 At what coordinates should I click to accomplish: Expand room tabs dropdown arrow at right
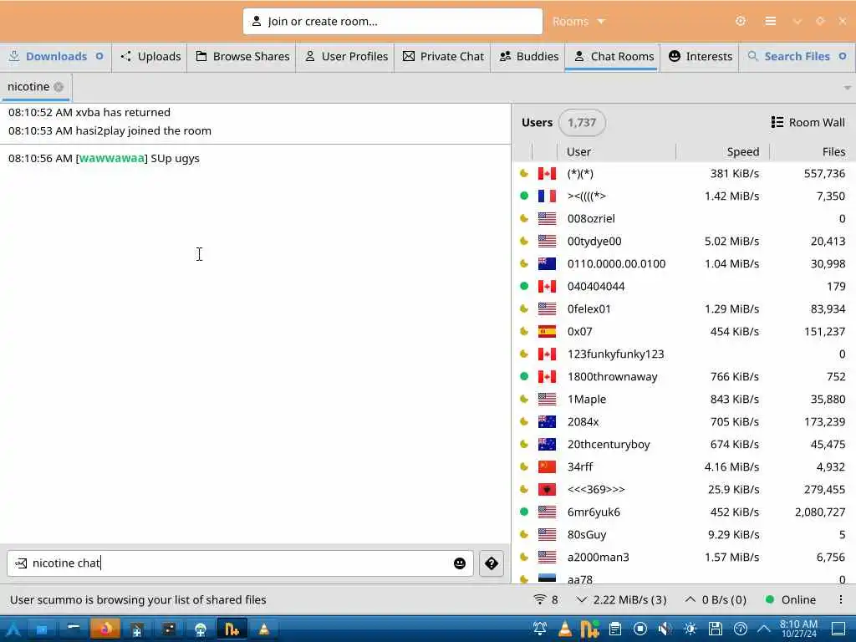pyautogui.click(x=847, y=87)
